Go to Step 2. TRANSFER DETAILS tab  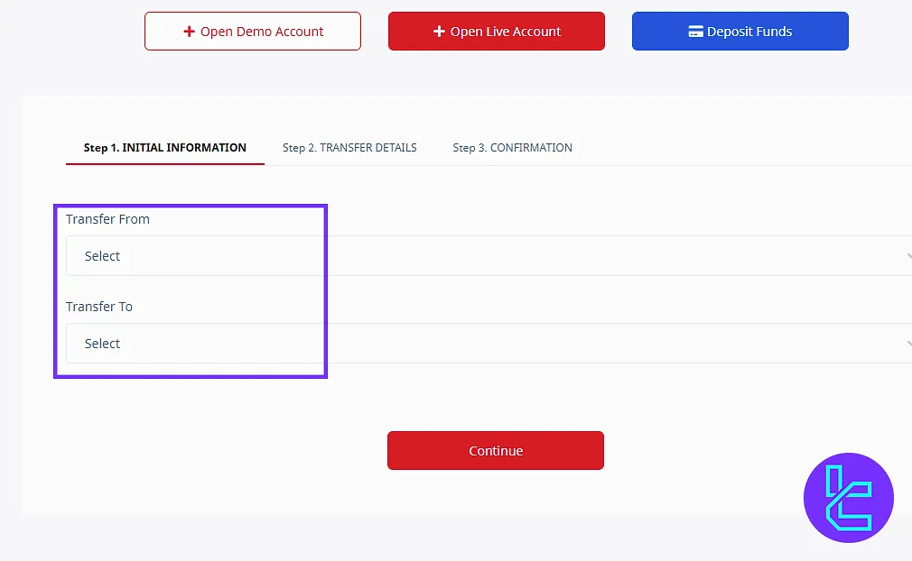tap(349, 148)
